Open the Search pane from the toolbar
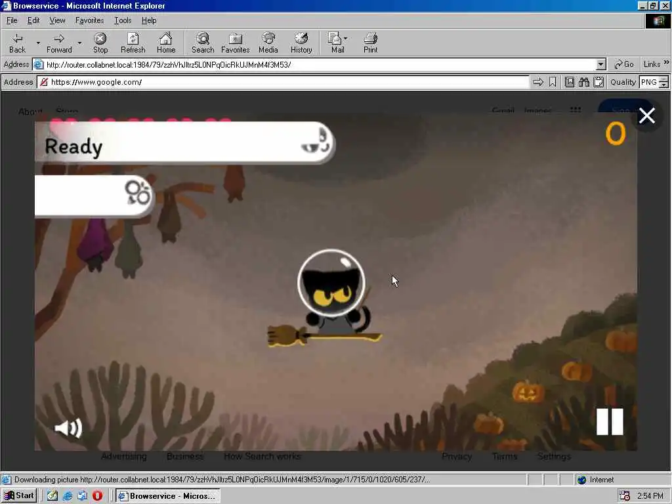Viewport: 672px width, 504px height. (203, 43)
